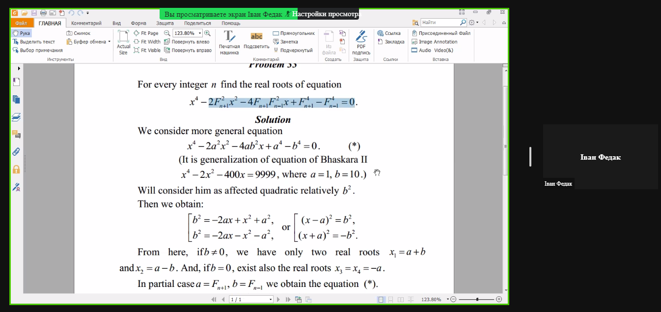This screenshot has height=312, width=661.
Task: Open the page number dropdown
Action: pos(271,299)
